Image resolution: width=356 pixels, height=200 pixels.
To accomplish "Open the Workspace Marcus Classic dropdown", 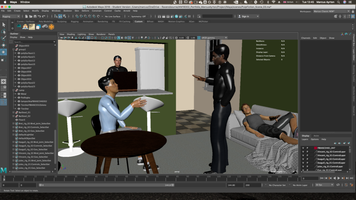I will (x=331, y=11).
